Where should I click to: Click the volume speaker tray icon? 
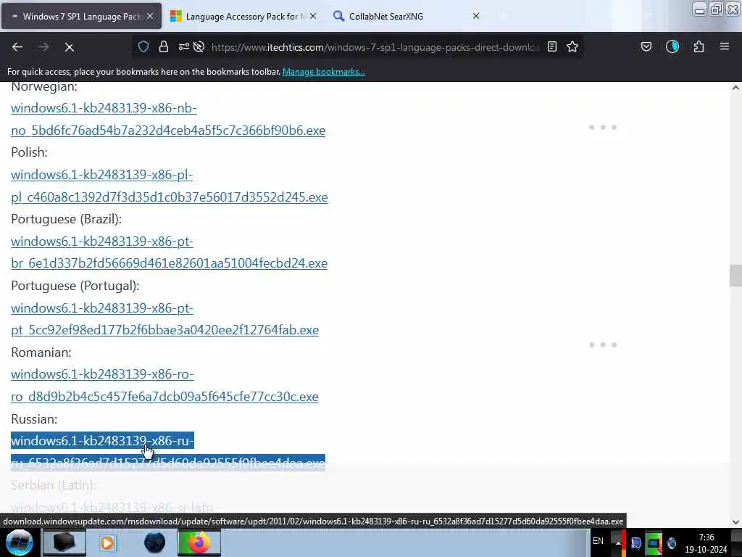pyautogui.click(x=671, y=542)
